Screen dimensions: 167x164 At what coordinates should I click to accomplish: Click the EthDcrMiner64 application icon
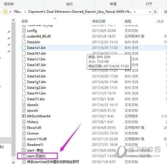point(24,116)
